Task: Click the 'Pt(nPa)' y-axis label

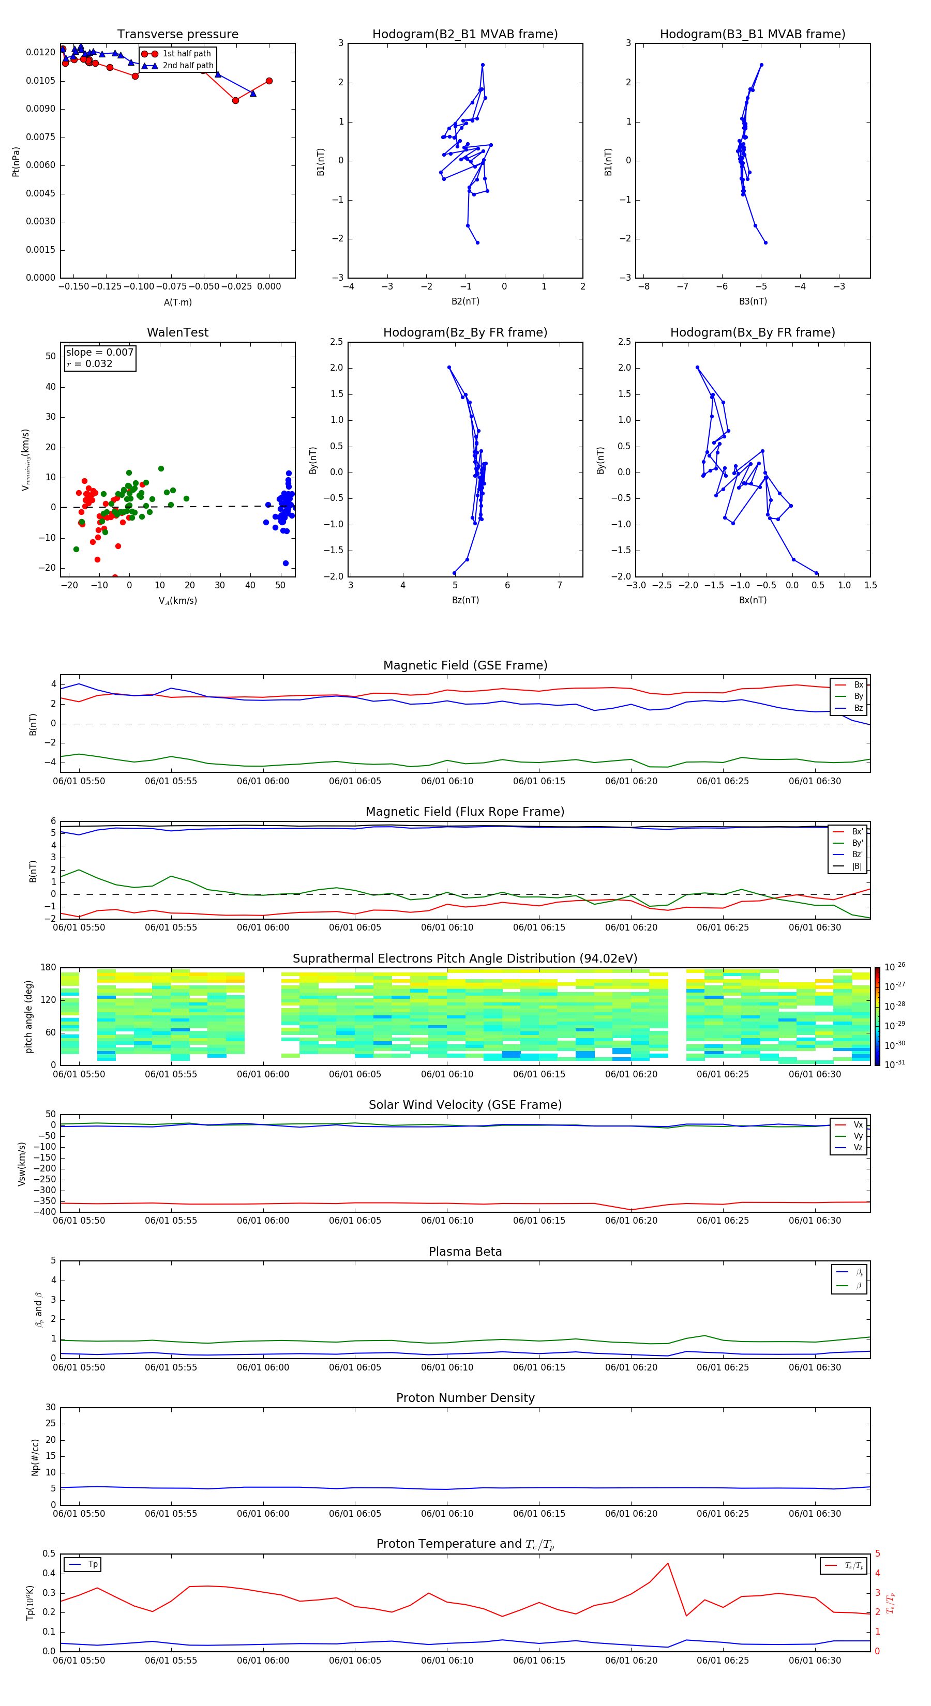Action: pos(16,162)
